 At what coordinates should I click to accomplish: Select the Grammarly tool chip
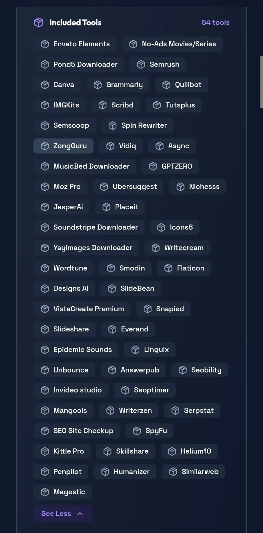pos(118,85)
